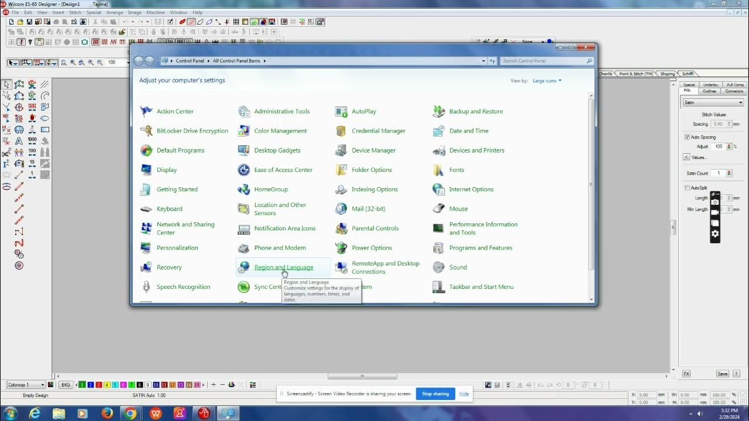This screenshot has width=749, height=421.
Task: Click the Satin Count stepper arrows
Action: click(x=729, y=174)
